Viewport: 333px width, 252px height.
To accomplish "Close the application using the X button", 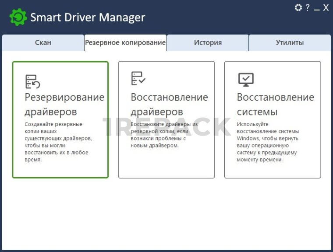I will [x=326, y=7].
